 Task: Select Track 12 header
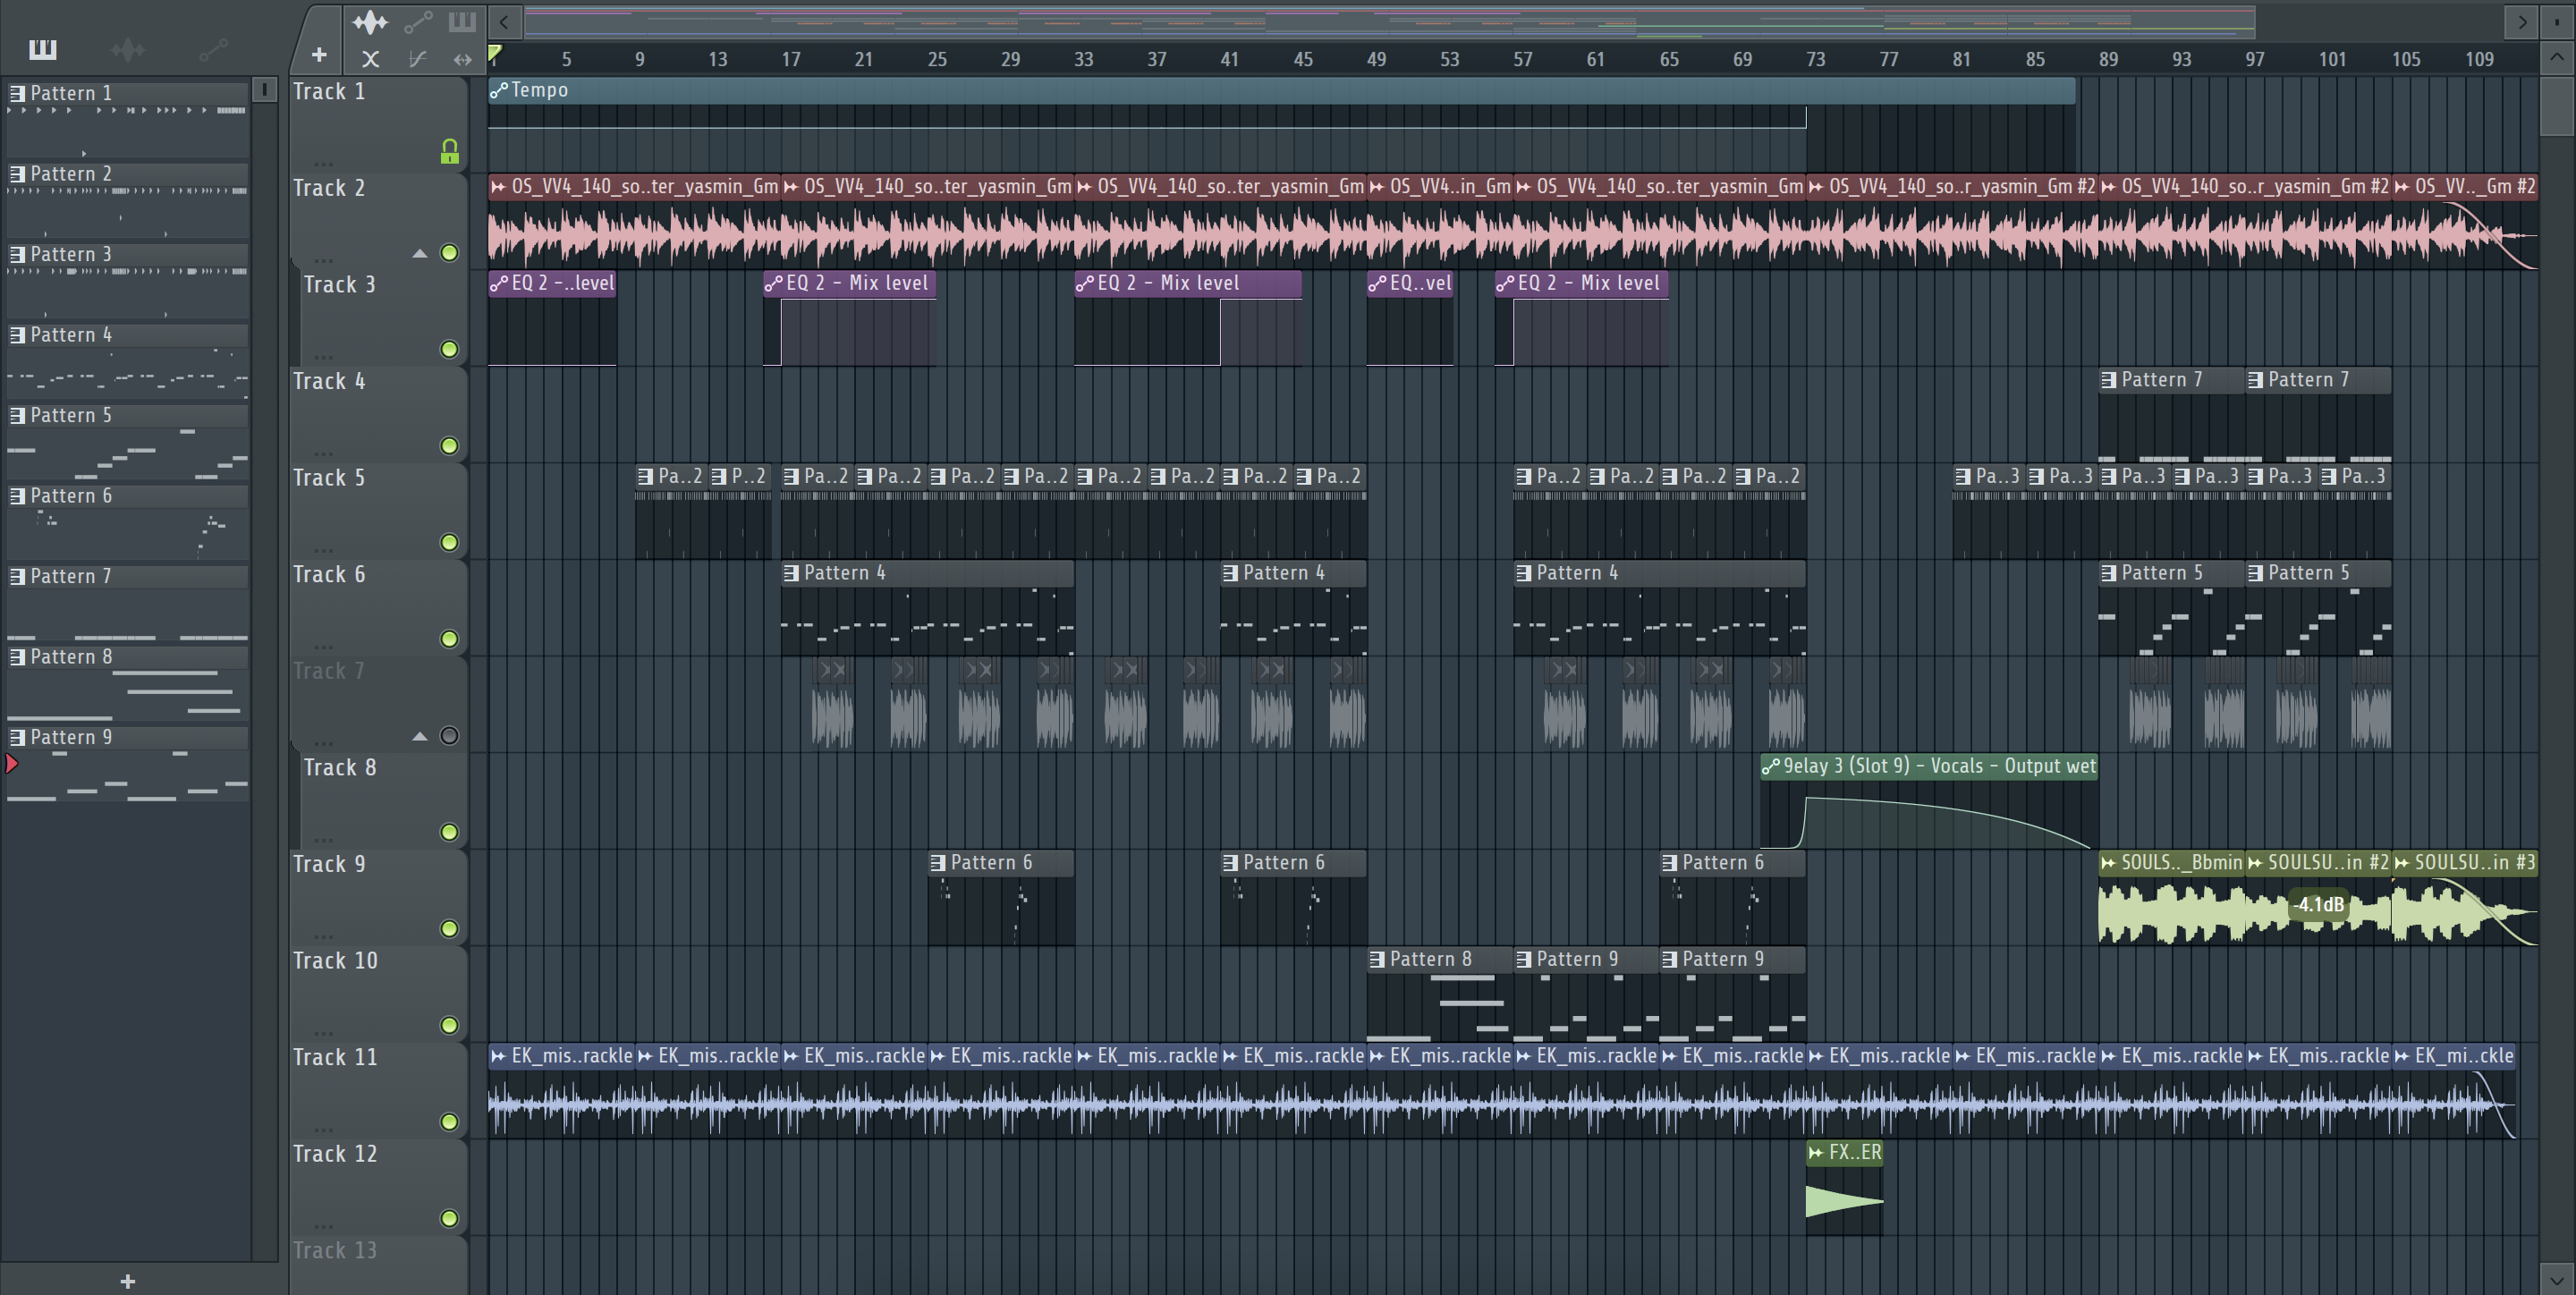[378, 1187]
